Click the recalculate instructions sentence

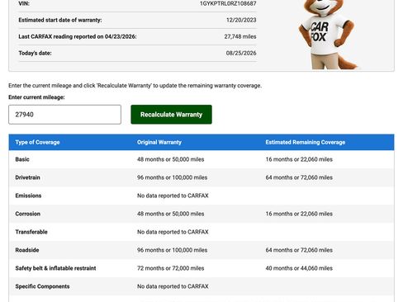tap(135, 86)
